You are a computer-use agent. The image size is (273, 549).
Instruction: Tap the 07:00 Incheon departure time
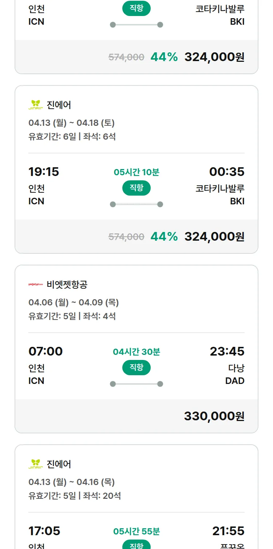[45, 351]
